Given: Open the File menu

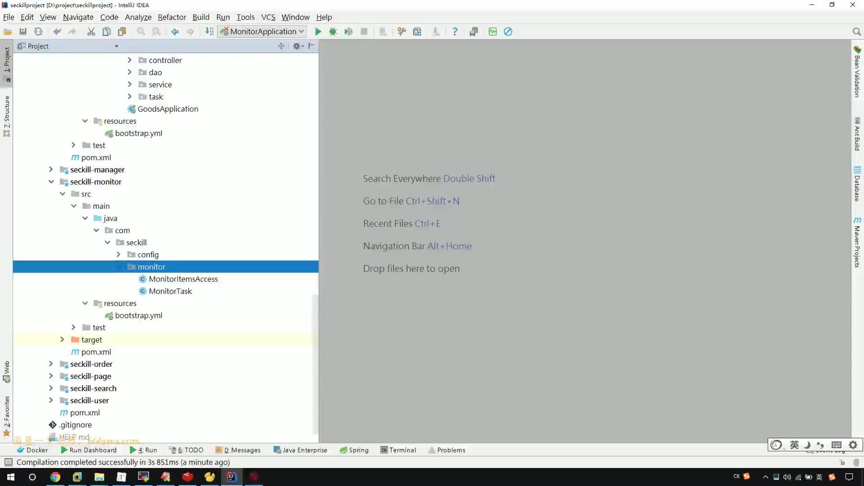Looking at the screenshot, I should (9, 17).
